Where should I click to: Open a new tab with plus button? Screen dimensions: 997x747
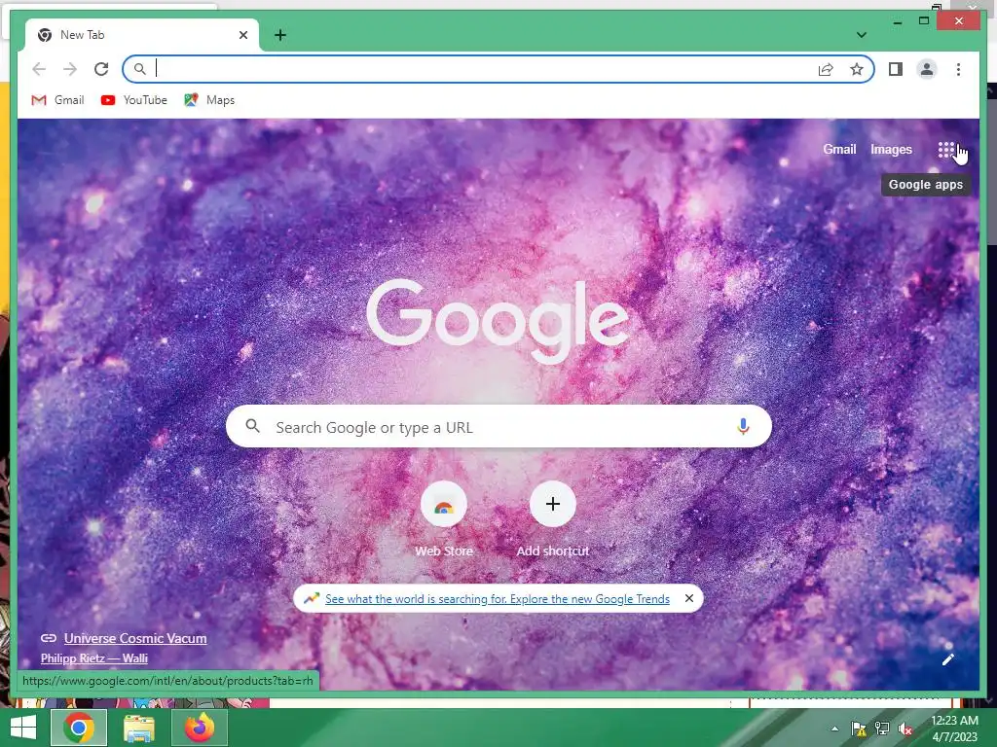(x=279, y=35)
